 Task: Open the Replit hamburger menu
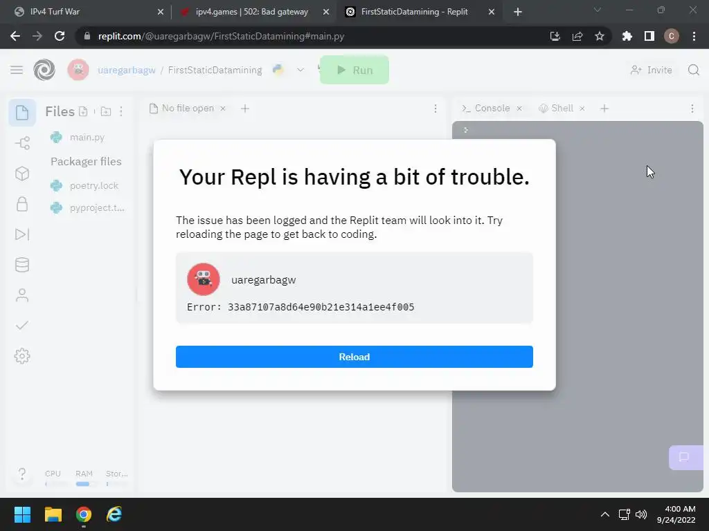(17, 70)
